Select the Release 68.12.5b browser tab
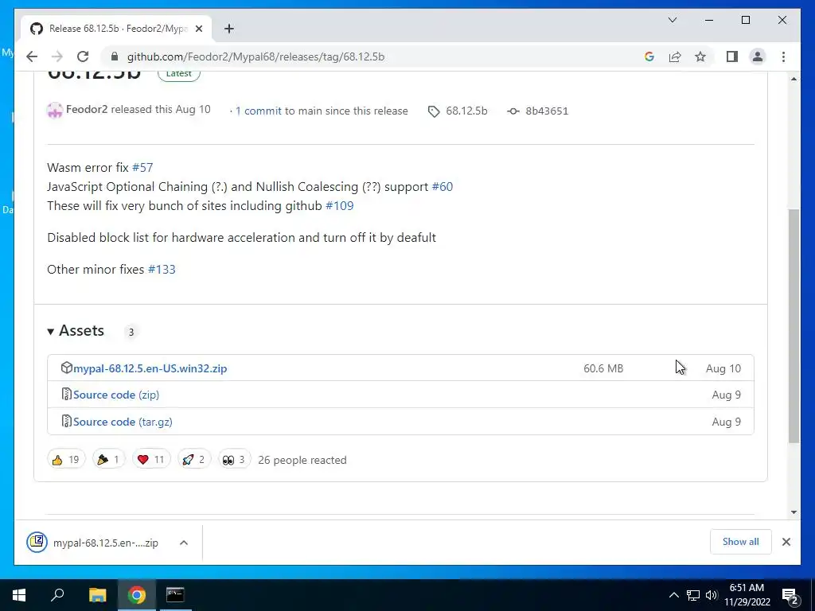 (116, 29)
